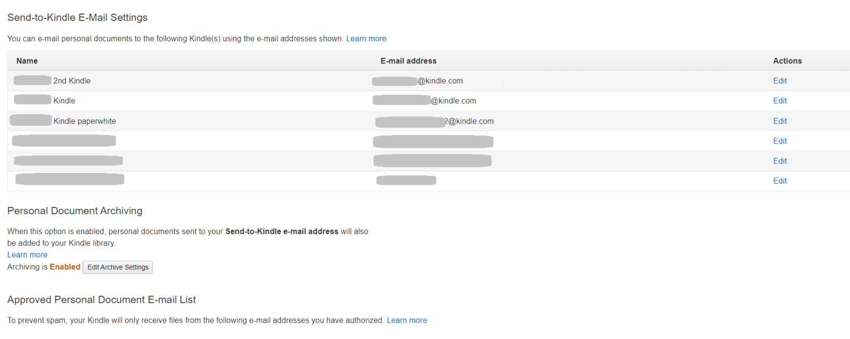The width and height of the screenshot is (850, 339).
Task: Click the Send-to-Kindle E-Mail Settings heading
Action: point(77,18)
